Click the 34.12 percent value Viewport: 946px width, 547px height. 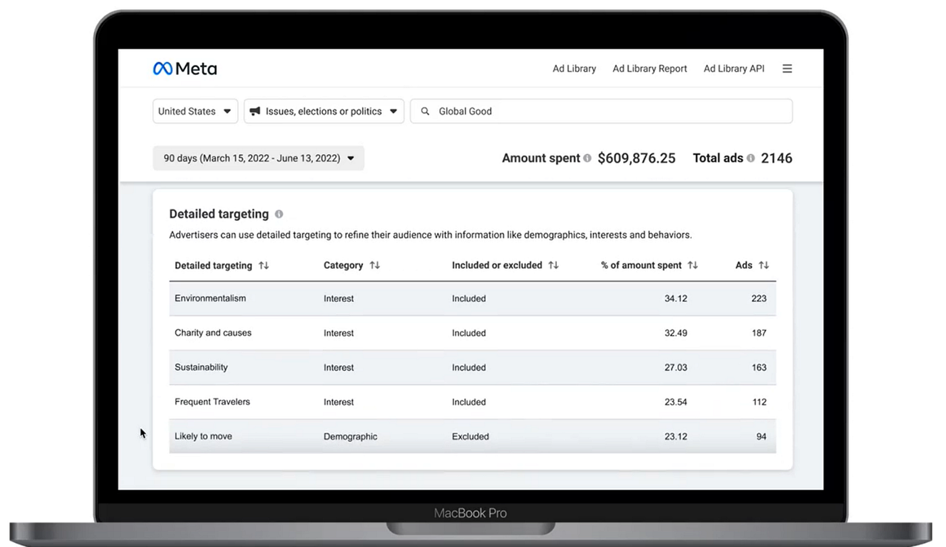676,298
